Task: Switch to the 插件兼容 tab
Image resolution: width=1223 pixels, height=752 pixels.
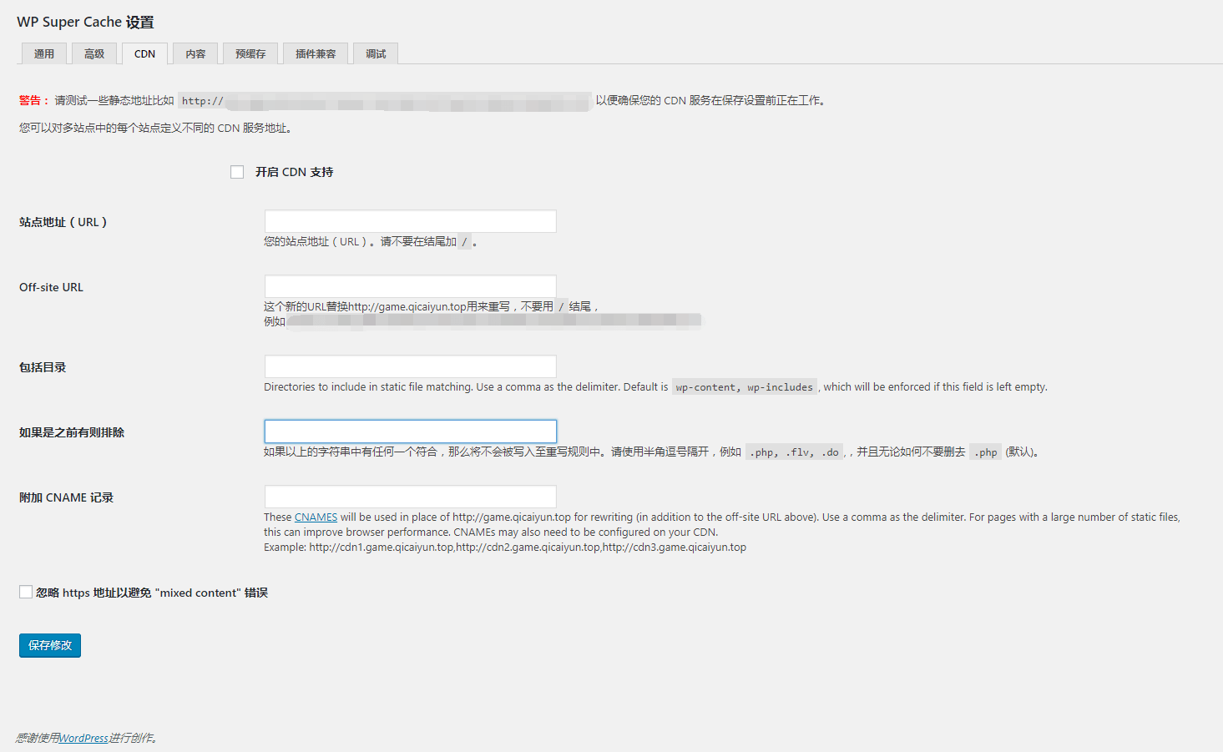Action: (316, 54)
